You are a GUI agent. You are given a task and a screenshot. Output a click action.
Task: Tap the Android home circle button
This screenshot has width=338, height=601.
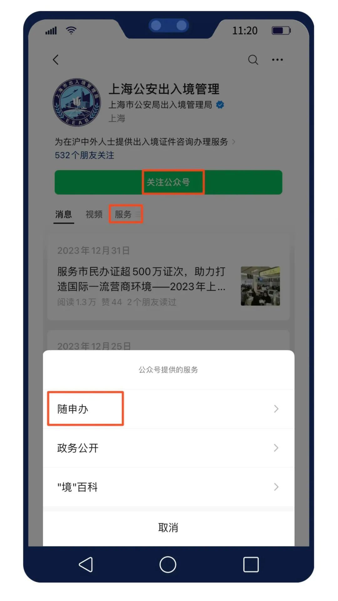[168, 564]
